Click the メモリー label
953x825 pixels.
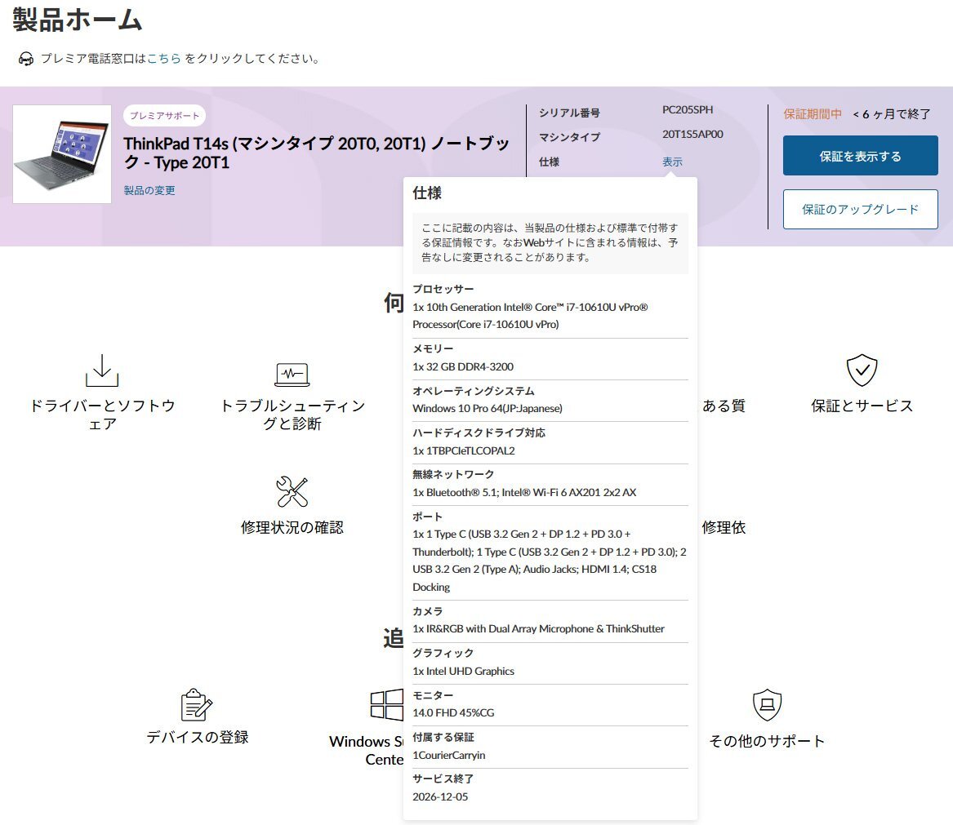tap(433, 348)
